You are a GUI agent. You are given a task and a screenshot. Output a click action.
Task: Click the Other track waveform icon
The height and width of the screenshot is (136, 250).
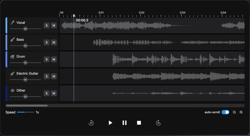pos(12,91)
